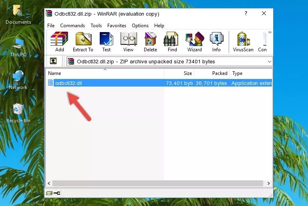Screen dimensions: 308x206
Task: Open the Commands menu
Action: [72, 26]
